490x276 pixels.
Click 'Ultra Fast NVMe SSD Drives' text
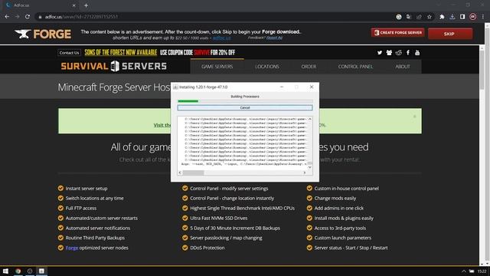coord(219,218)
